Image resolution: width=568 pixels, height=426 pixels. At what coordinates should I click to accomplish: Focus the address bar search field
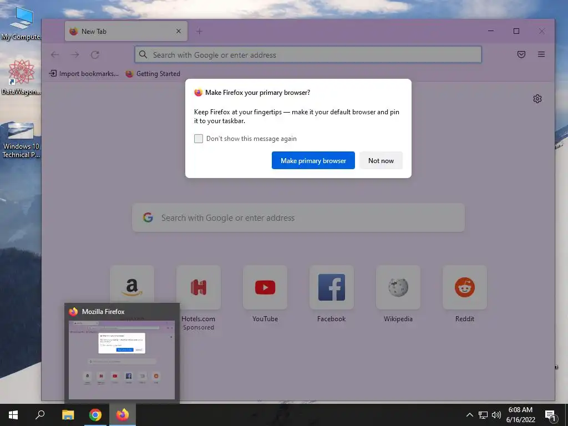coord(308,55)
